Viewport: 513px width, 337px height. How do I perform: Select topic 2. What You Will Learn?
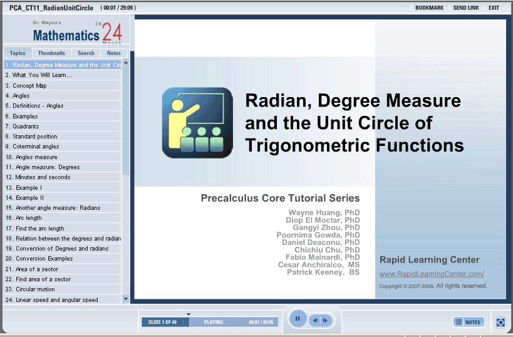63,75
